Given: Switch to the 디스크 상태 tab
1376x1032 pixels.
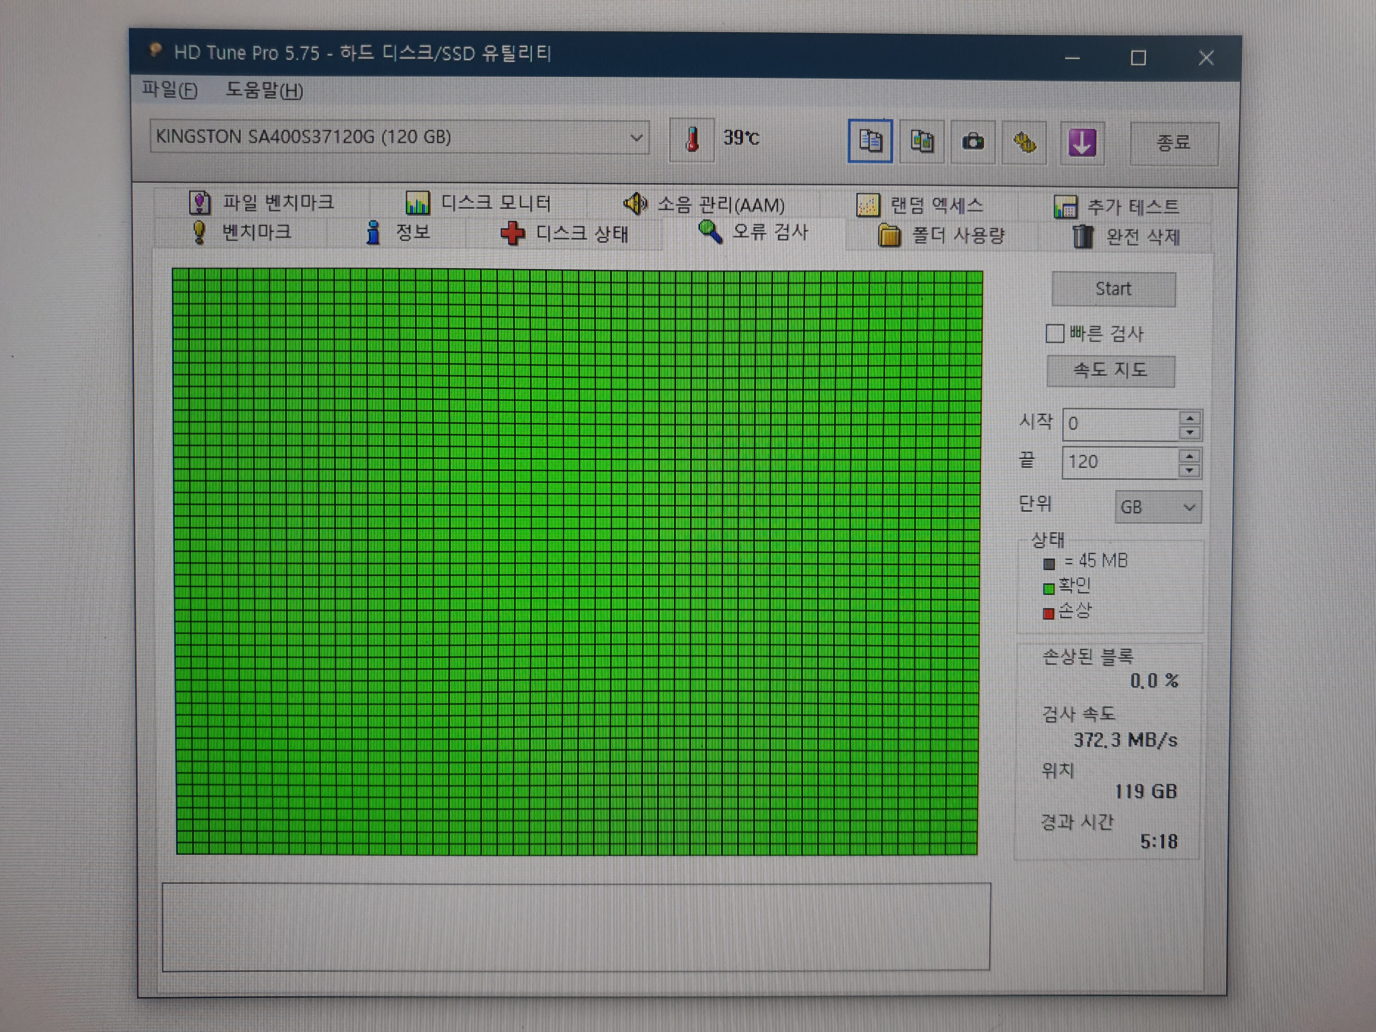Looking at the screenshot, I should coord(564,234).
